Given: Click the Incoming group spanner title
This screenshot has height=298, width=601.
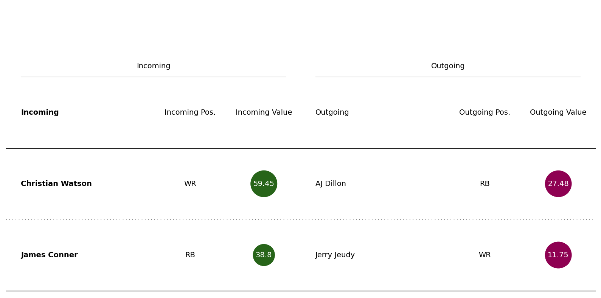Looking at the screenshot, I should click(x=154, y=66).
